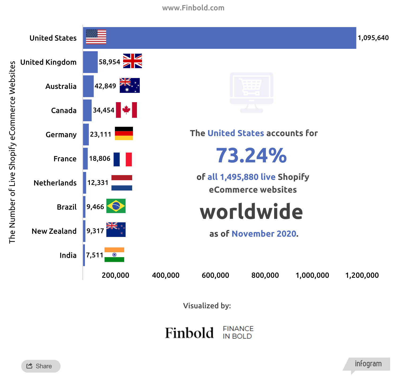Click the Brazil flag icon

coord(116,206)
